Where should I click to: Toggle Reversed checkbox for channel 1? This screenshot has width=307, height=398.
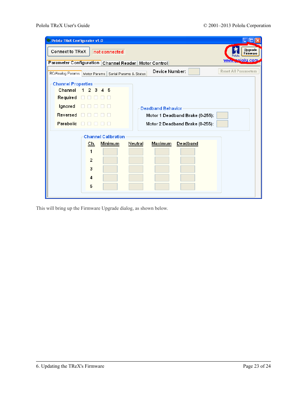[83, 115]
